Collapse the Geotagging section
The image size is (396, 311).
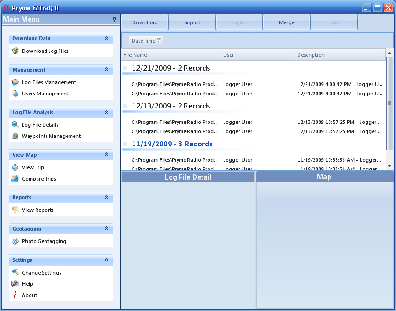point(106,228)
